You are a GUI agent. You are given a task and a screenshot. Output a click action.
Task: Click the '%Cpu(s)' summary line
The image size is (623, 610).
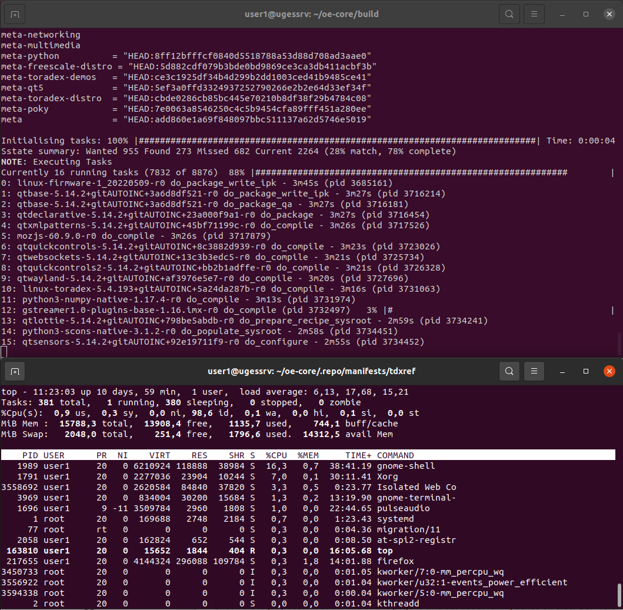tap(210, 414)
